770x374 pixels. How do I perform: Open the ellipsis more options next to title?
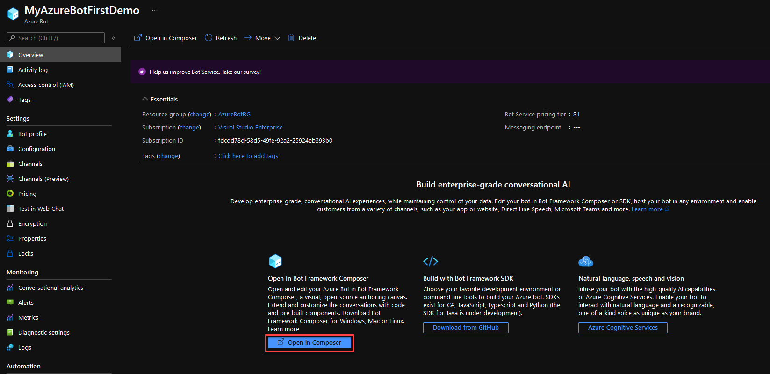coord(155,10)
